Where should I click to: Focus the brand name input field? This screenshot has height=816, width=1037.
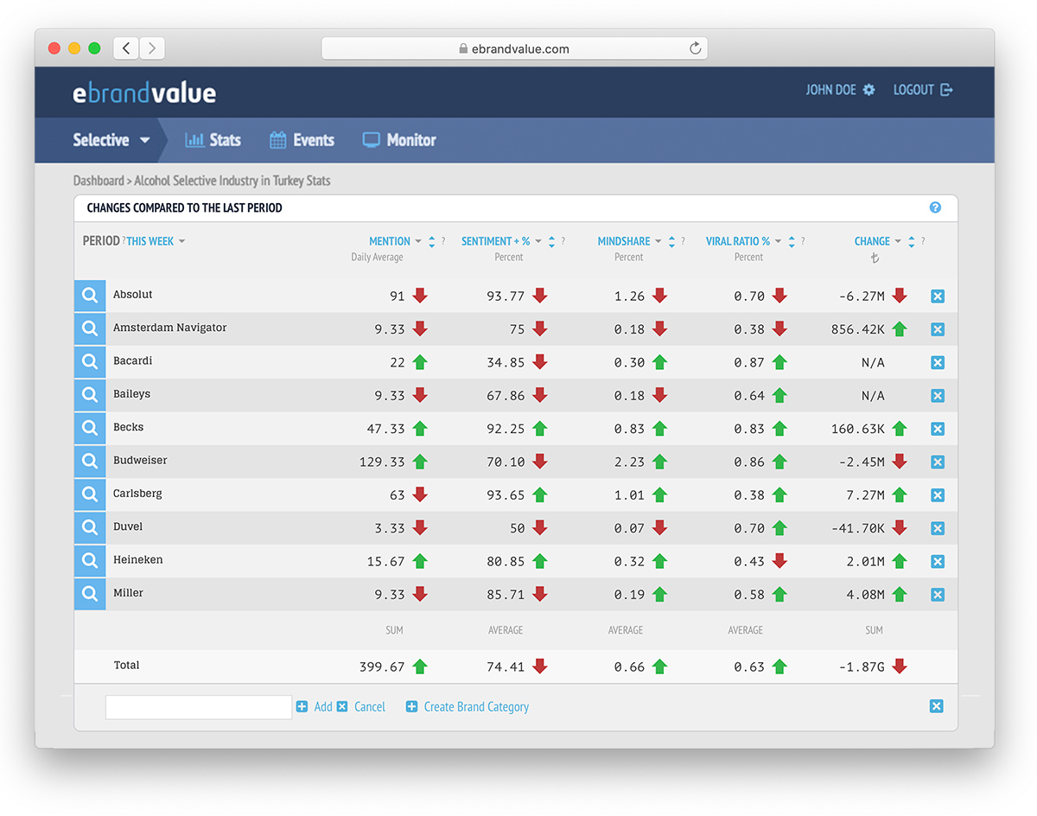[x=199, y=707]
